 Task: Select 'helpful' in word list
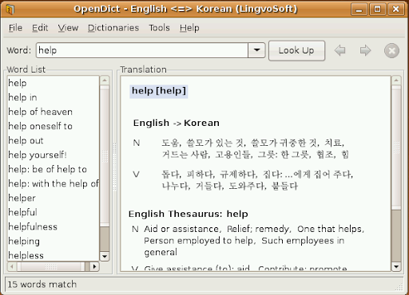point(54,212)
